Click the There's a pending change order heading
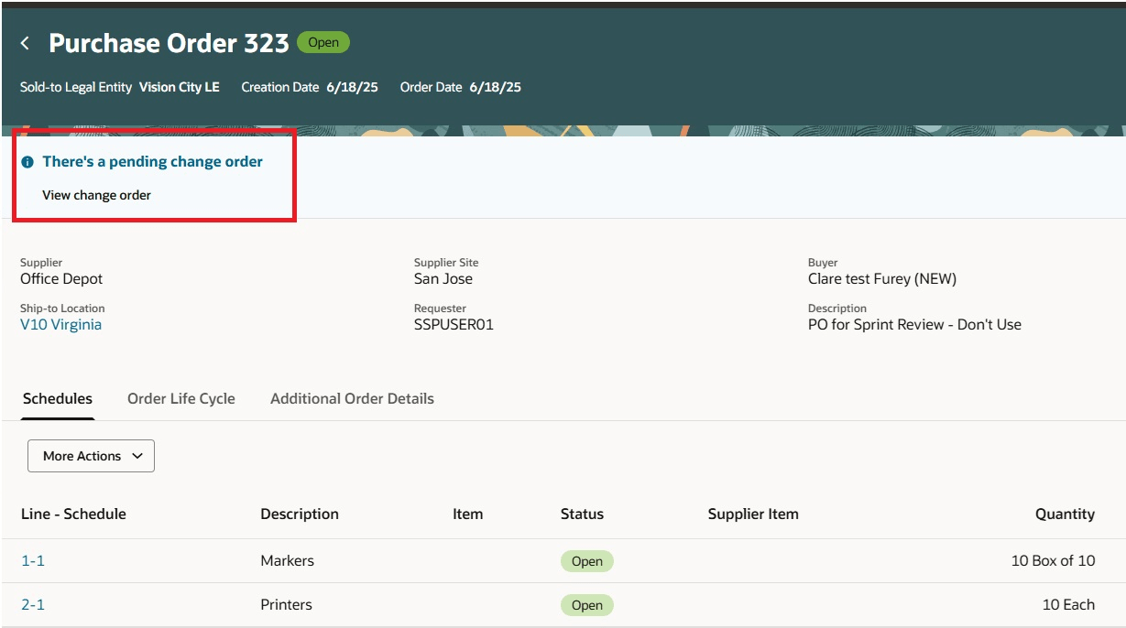1126x628 pixels. 152,161
